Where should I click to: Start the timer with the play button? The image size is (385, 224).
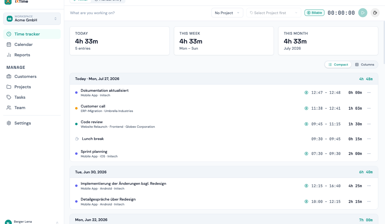pyautogui.click(x=363, y=13)
